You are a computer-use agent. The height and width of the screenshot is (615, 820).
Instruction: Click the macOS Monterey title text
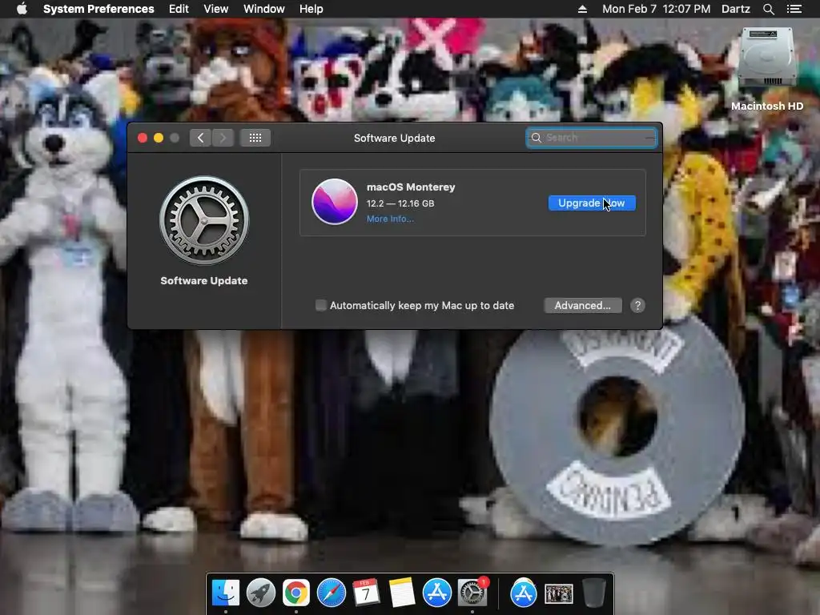[411, 187]
